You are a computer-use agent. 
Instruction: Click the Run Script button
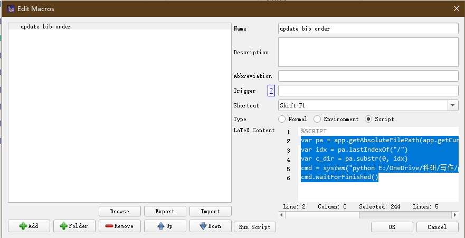pos(255,227)
